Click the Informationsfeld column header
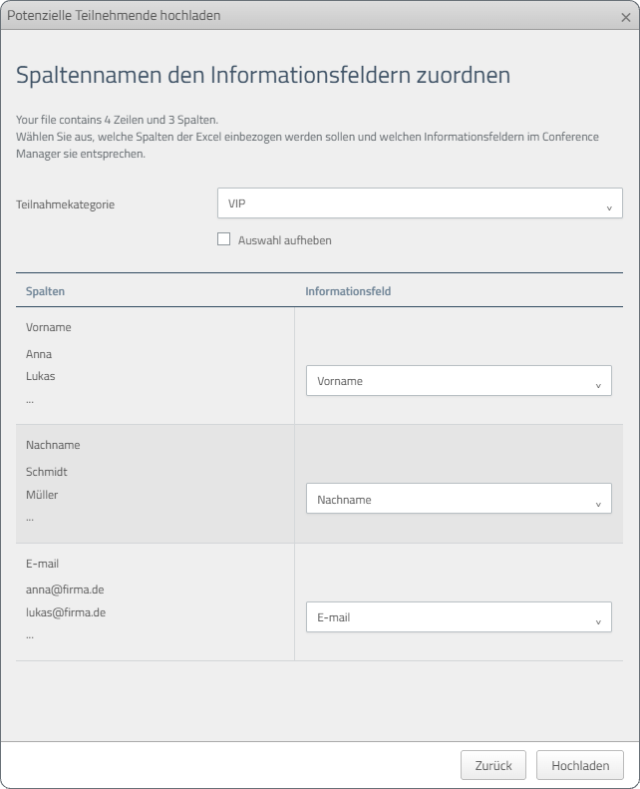The height and width of the screenshot is (789, 640). point(348,291)
